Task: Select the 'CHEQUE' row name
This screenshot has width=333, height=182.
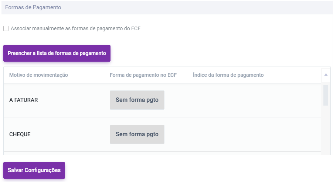Action: click(20, 134)
